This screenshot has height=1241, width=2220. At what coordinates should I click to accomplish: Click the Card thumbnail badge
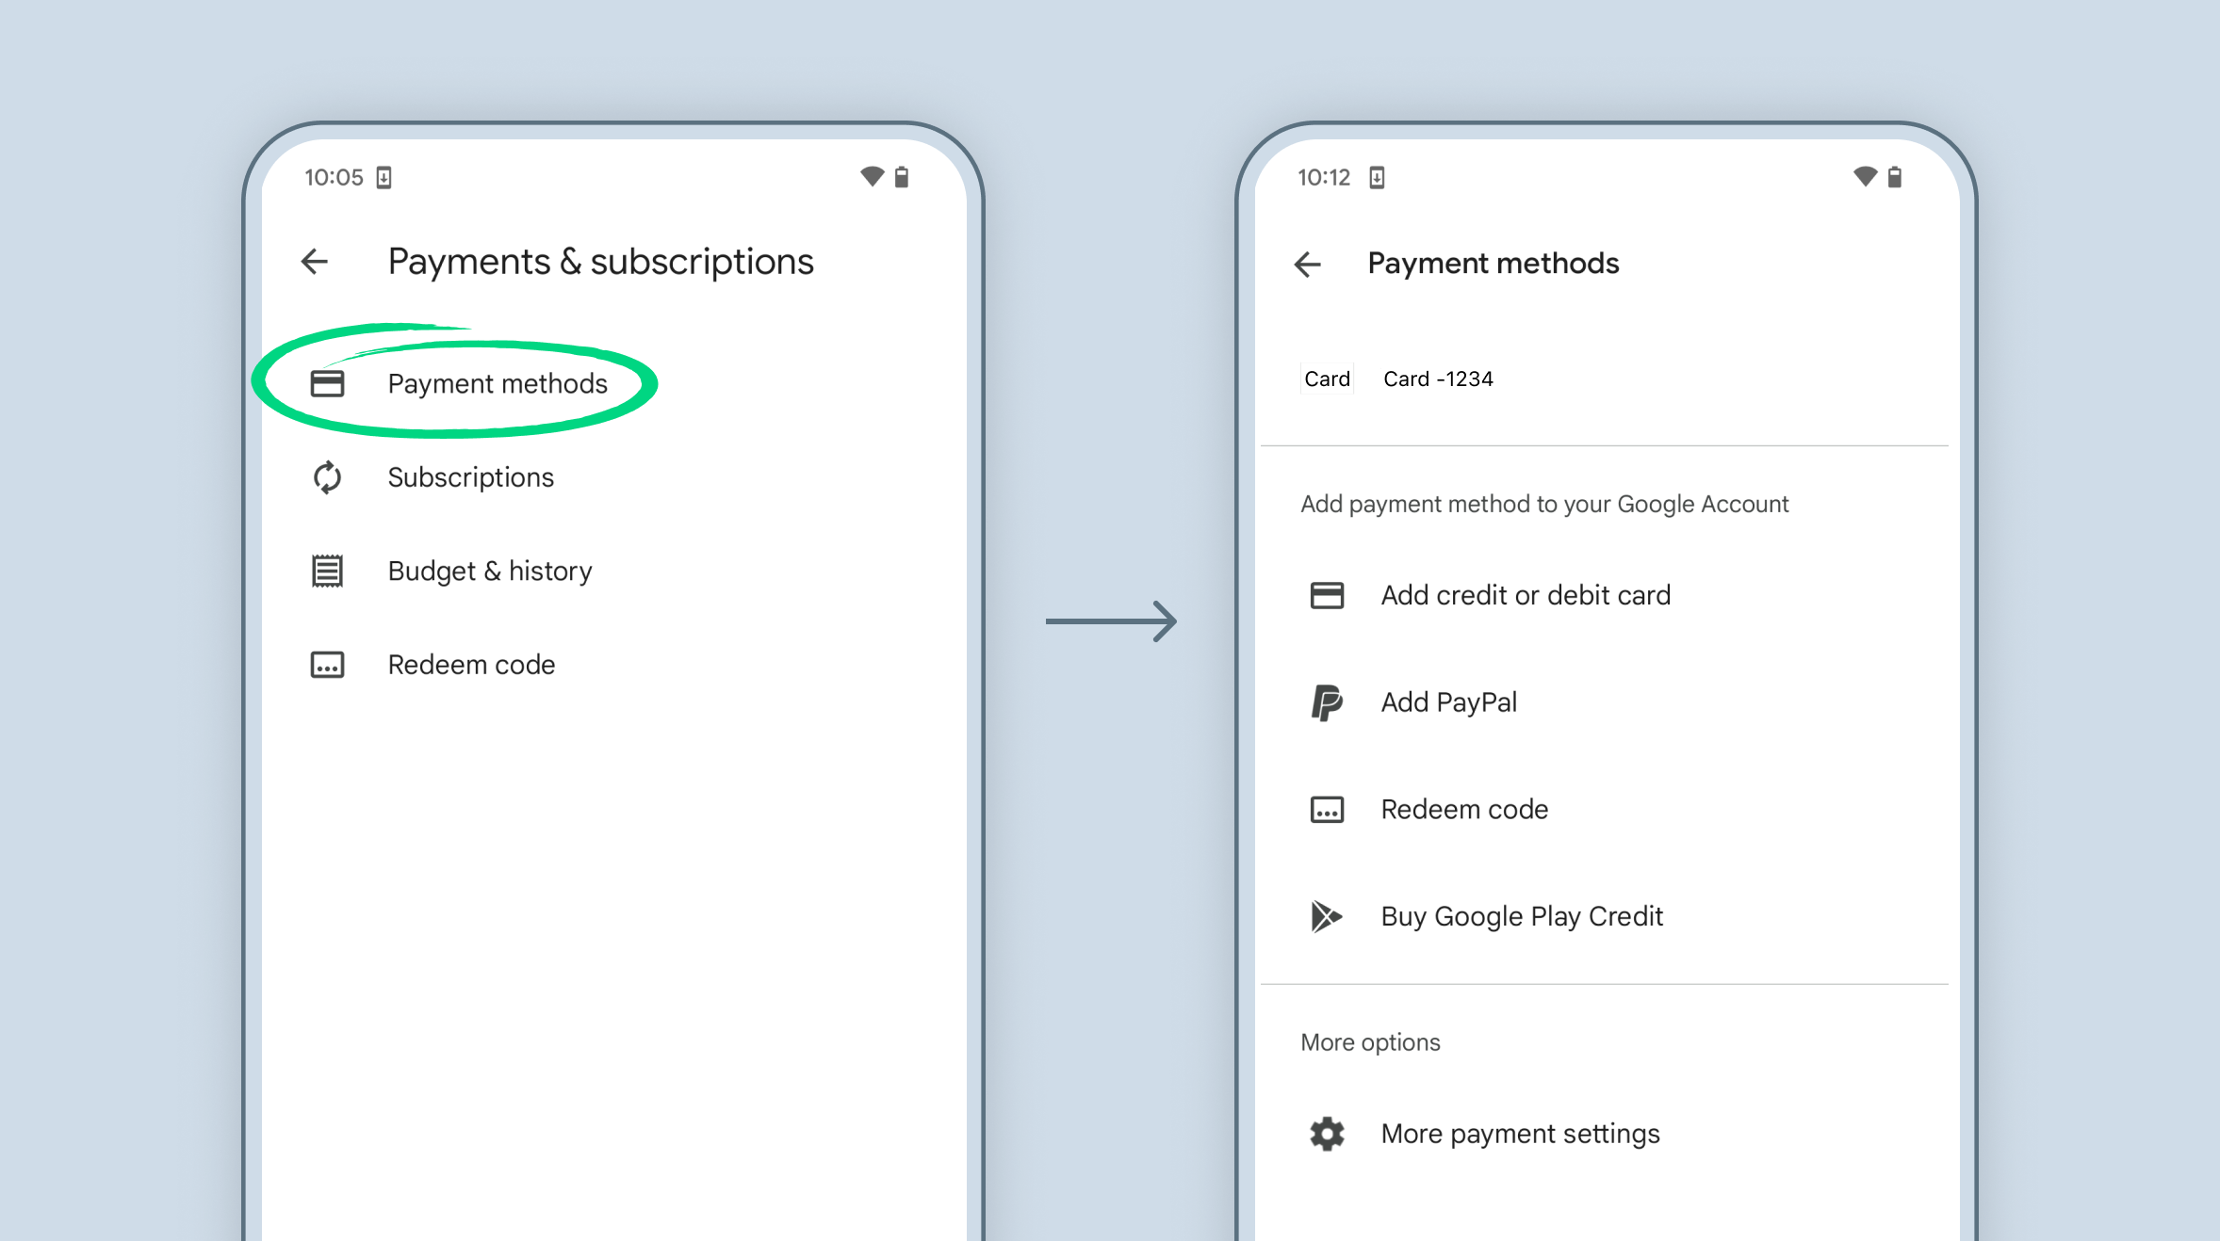tap(1327, 379)
